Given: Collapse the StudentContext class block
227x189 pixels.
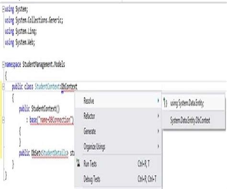Looking at the screenshot, I should (3, 87).
